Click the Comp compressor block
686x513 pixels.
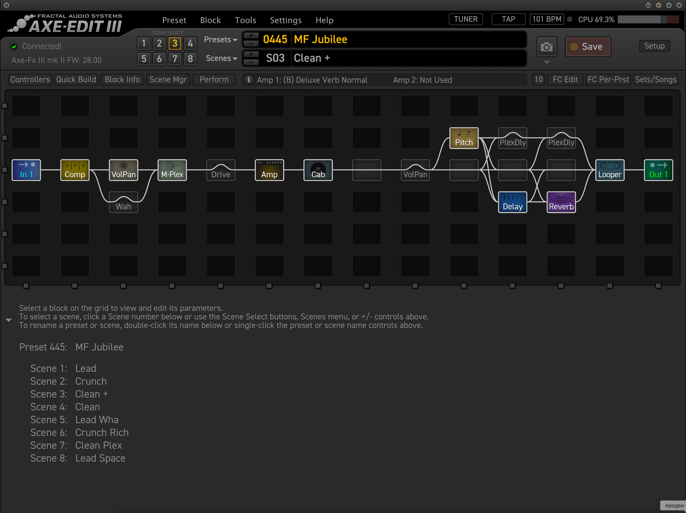coord(75,170)
